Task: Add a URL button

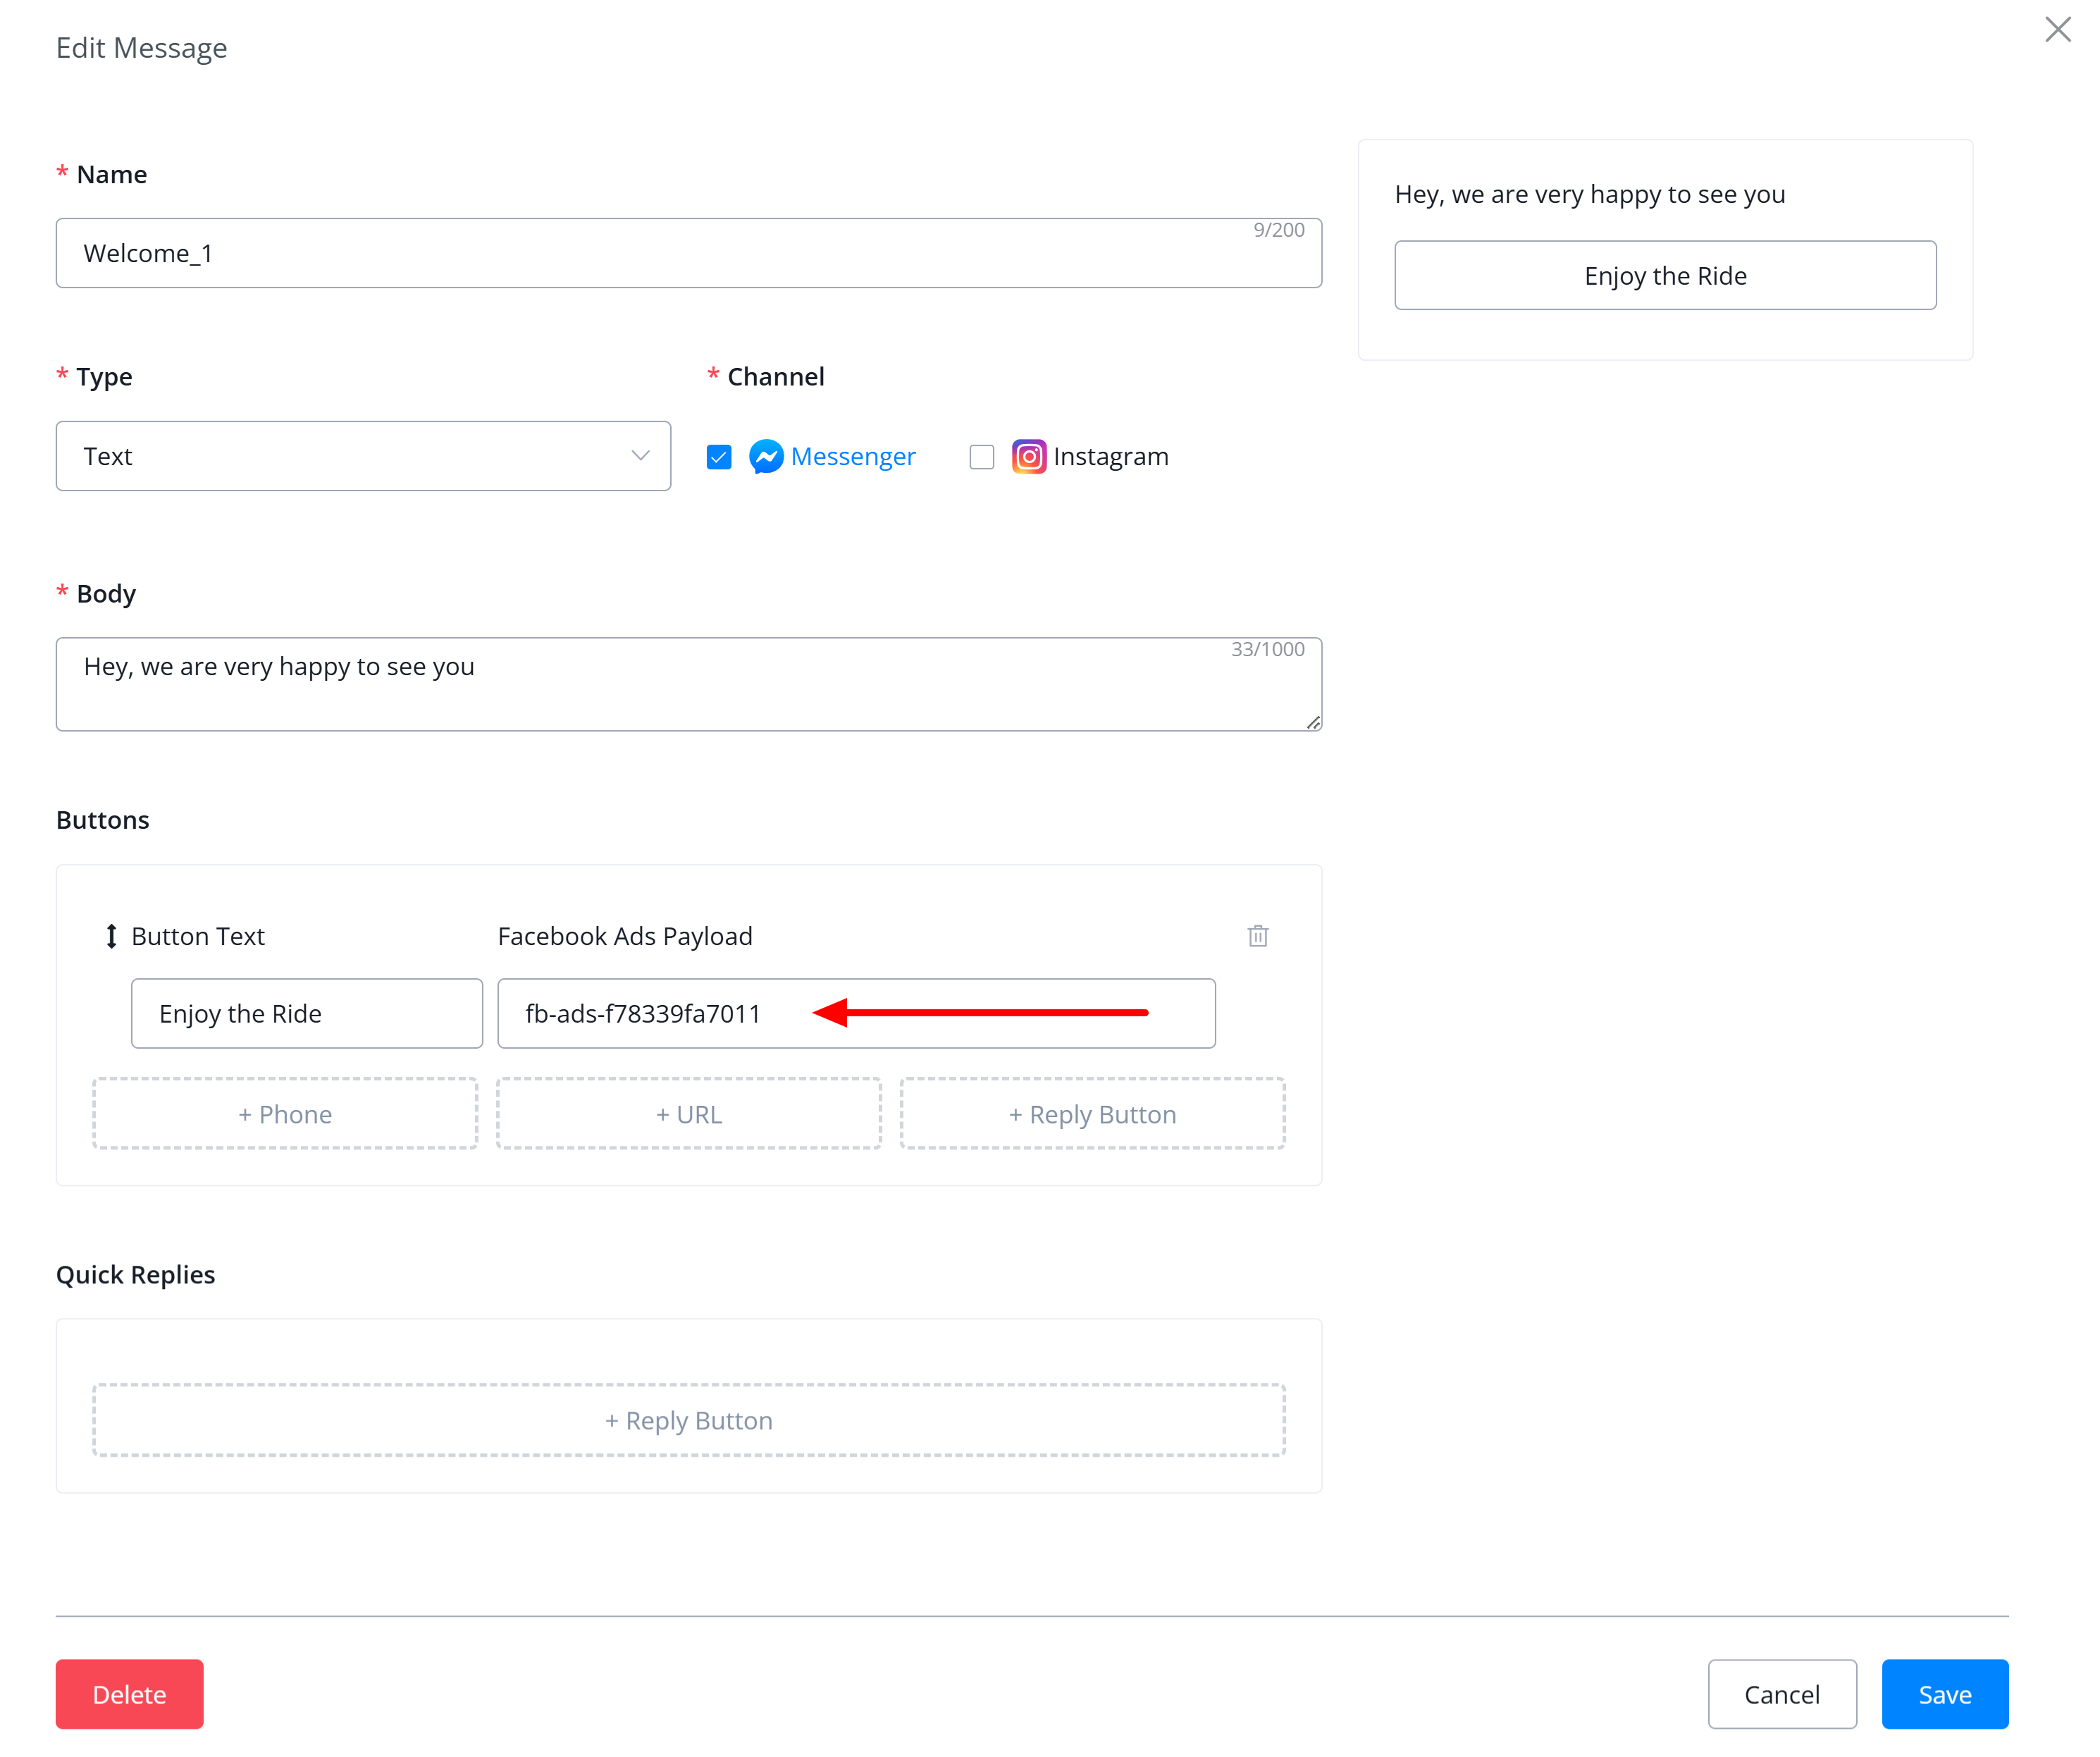Action: click(x=689, y=1114)
